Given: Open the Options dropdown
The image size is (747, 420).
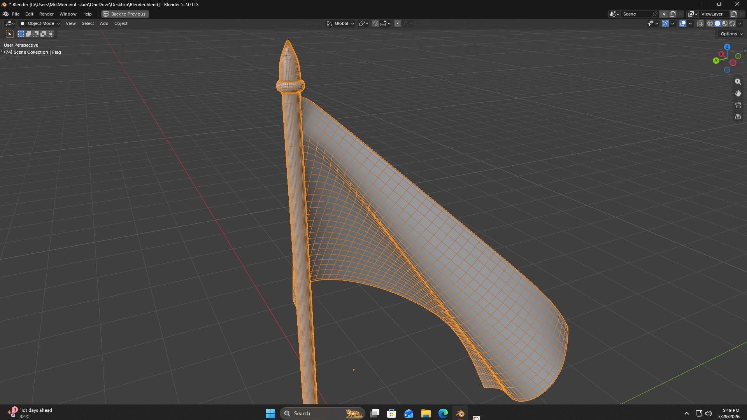Looking at the screenshot, I should pos(731,34).
